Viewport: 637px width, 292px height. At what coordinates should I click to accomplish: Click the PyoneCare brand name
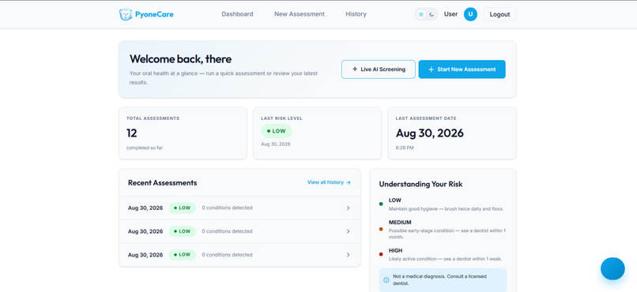pos(154,14)
